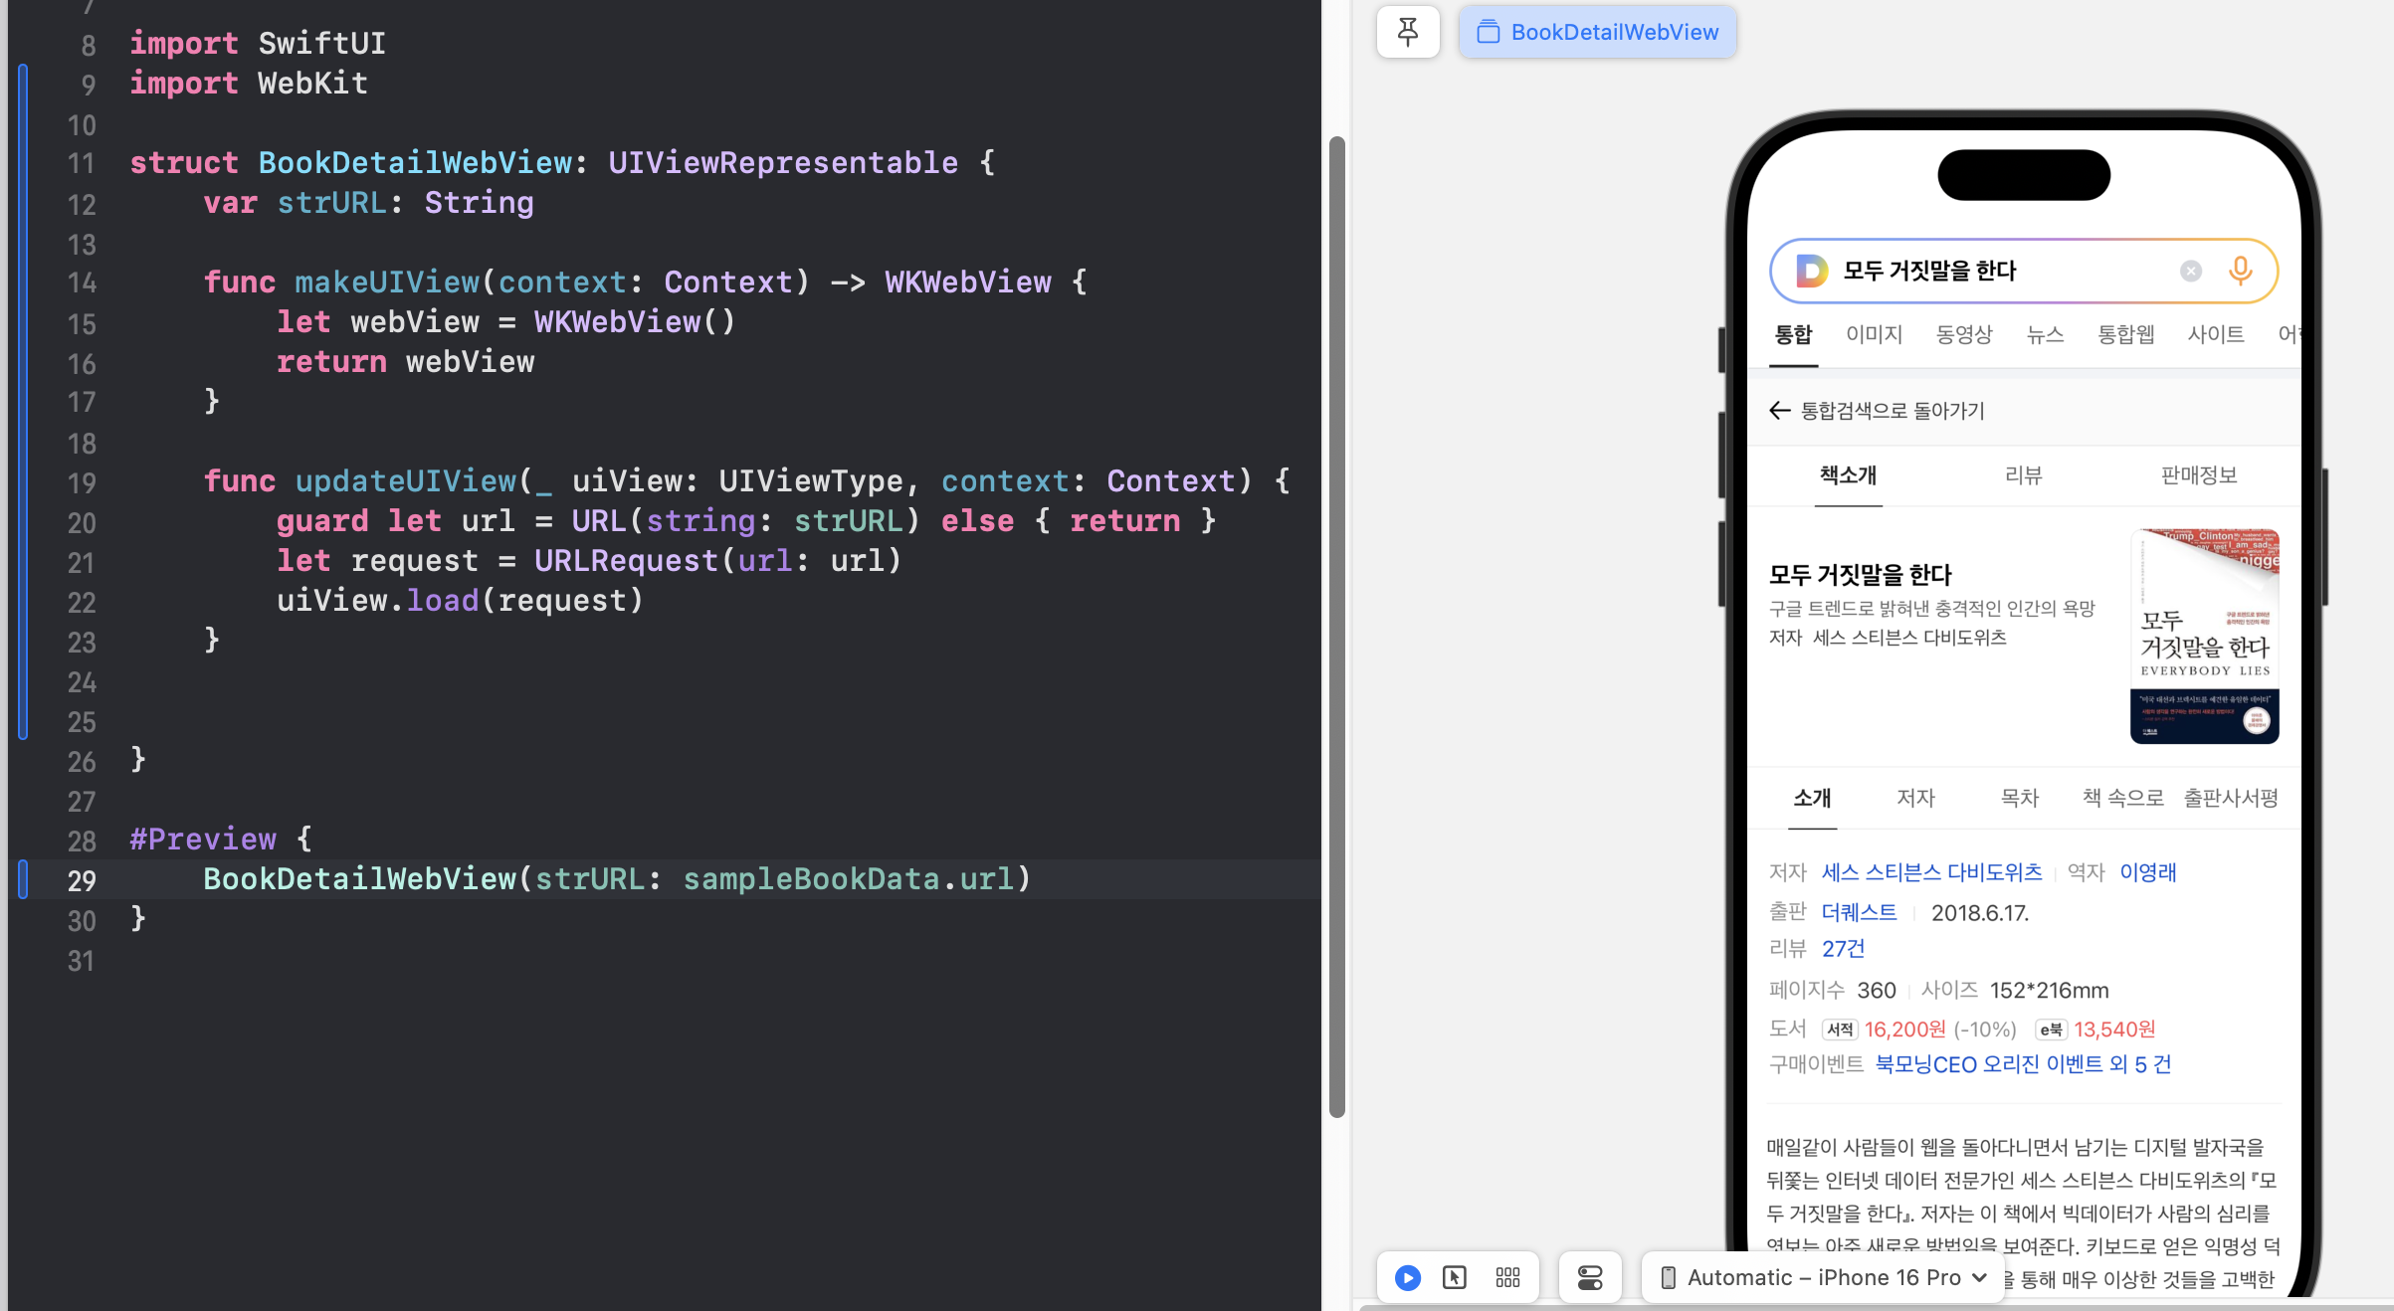Switch to the 리뷰 tab

[2023, 475]
